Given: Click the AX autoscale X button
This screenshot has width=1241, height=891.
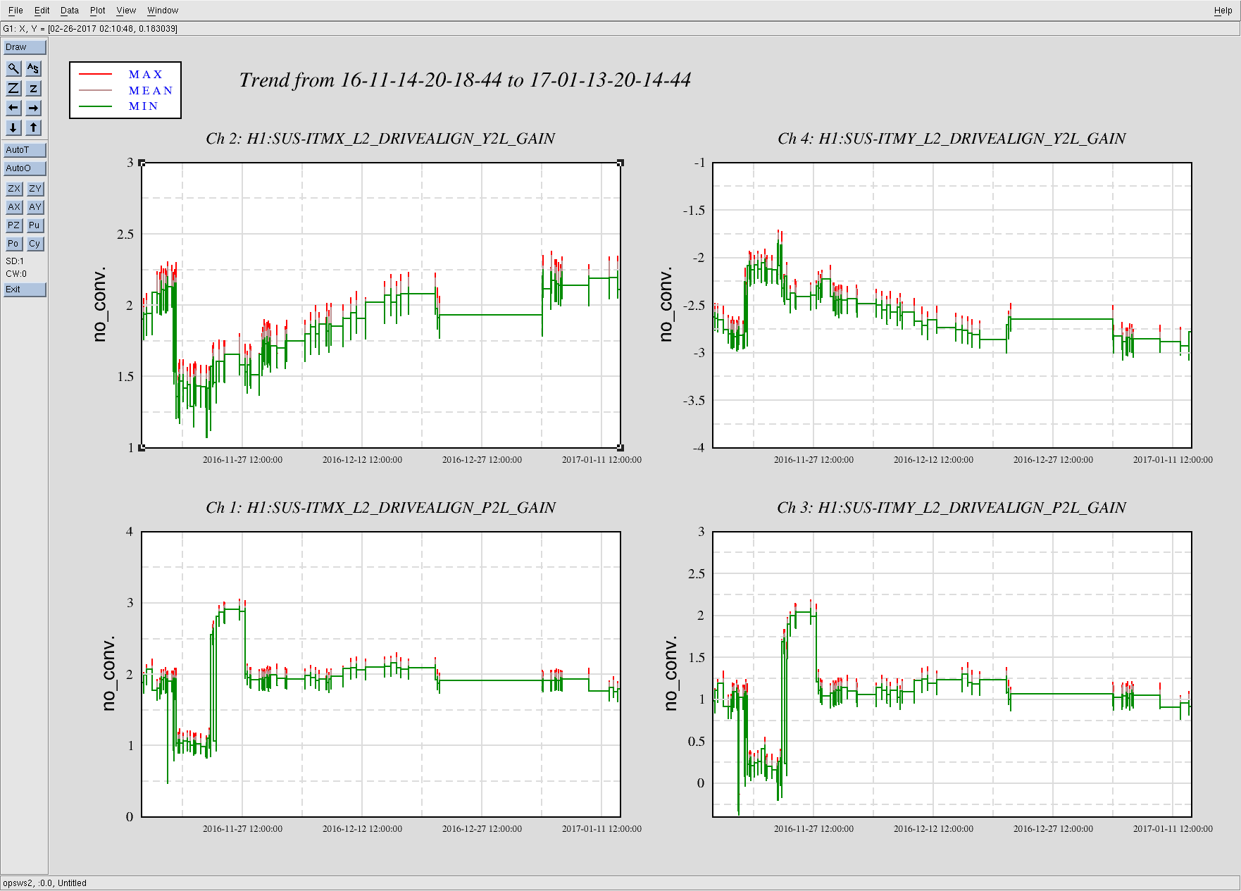Looking at the screenshot, I should coord(14,207).
